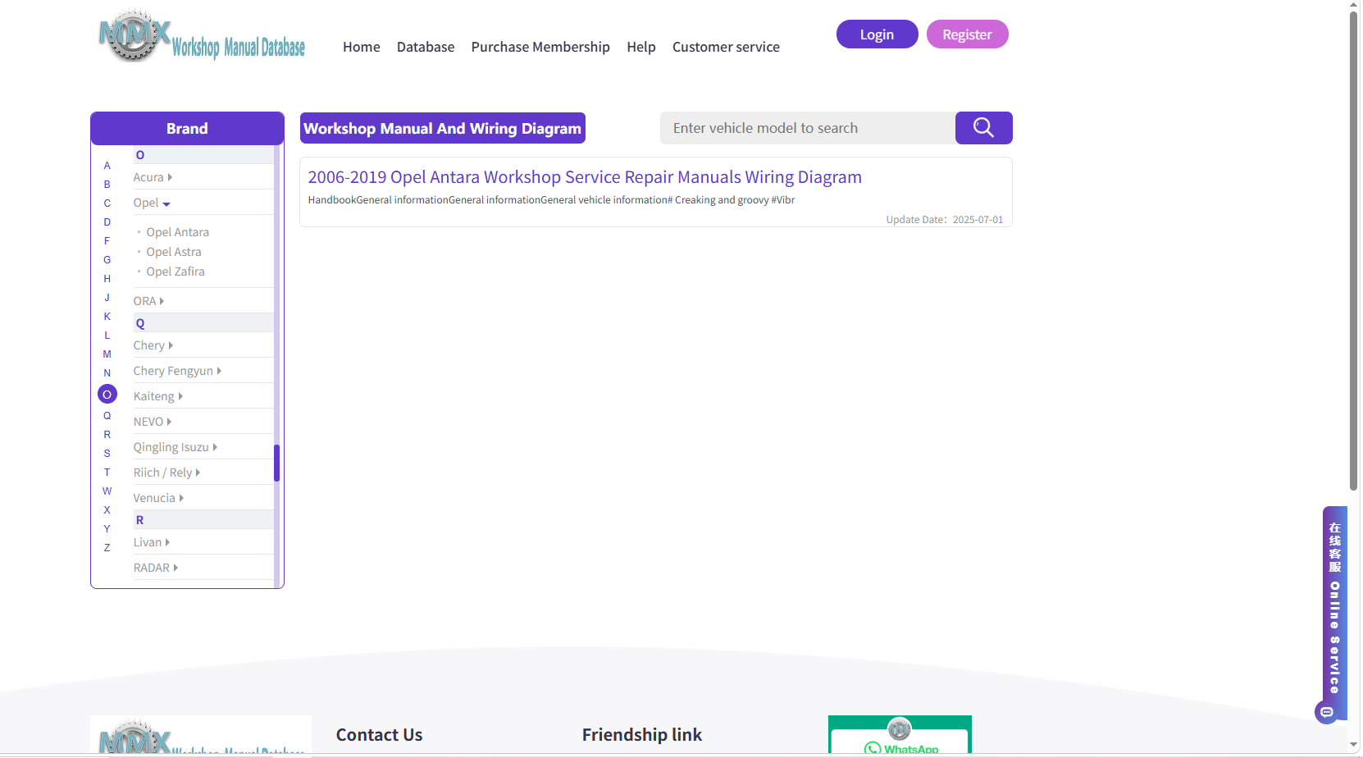Click the page vertical scrollbar
This screenshot has width=1363, height=758.
1354,250
